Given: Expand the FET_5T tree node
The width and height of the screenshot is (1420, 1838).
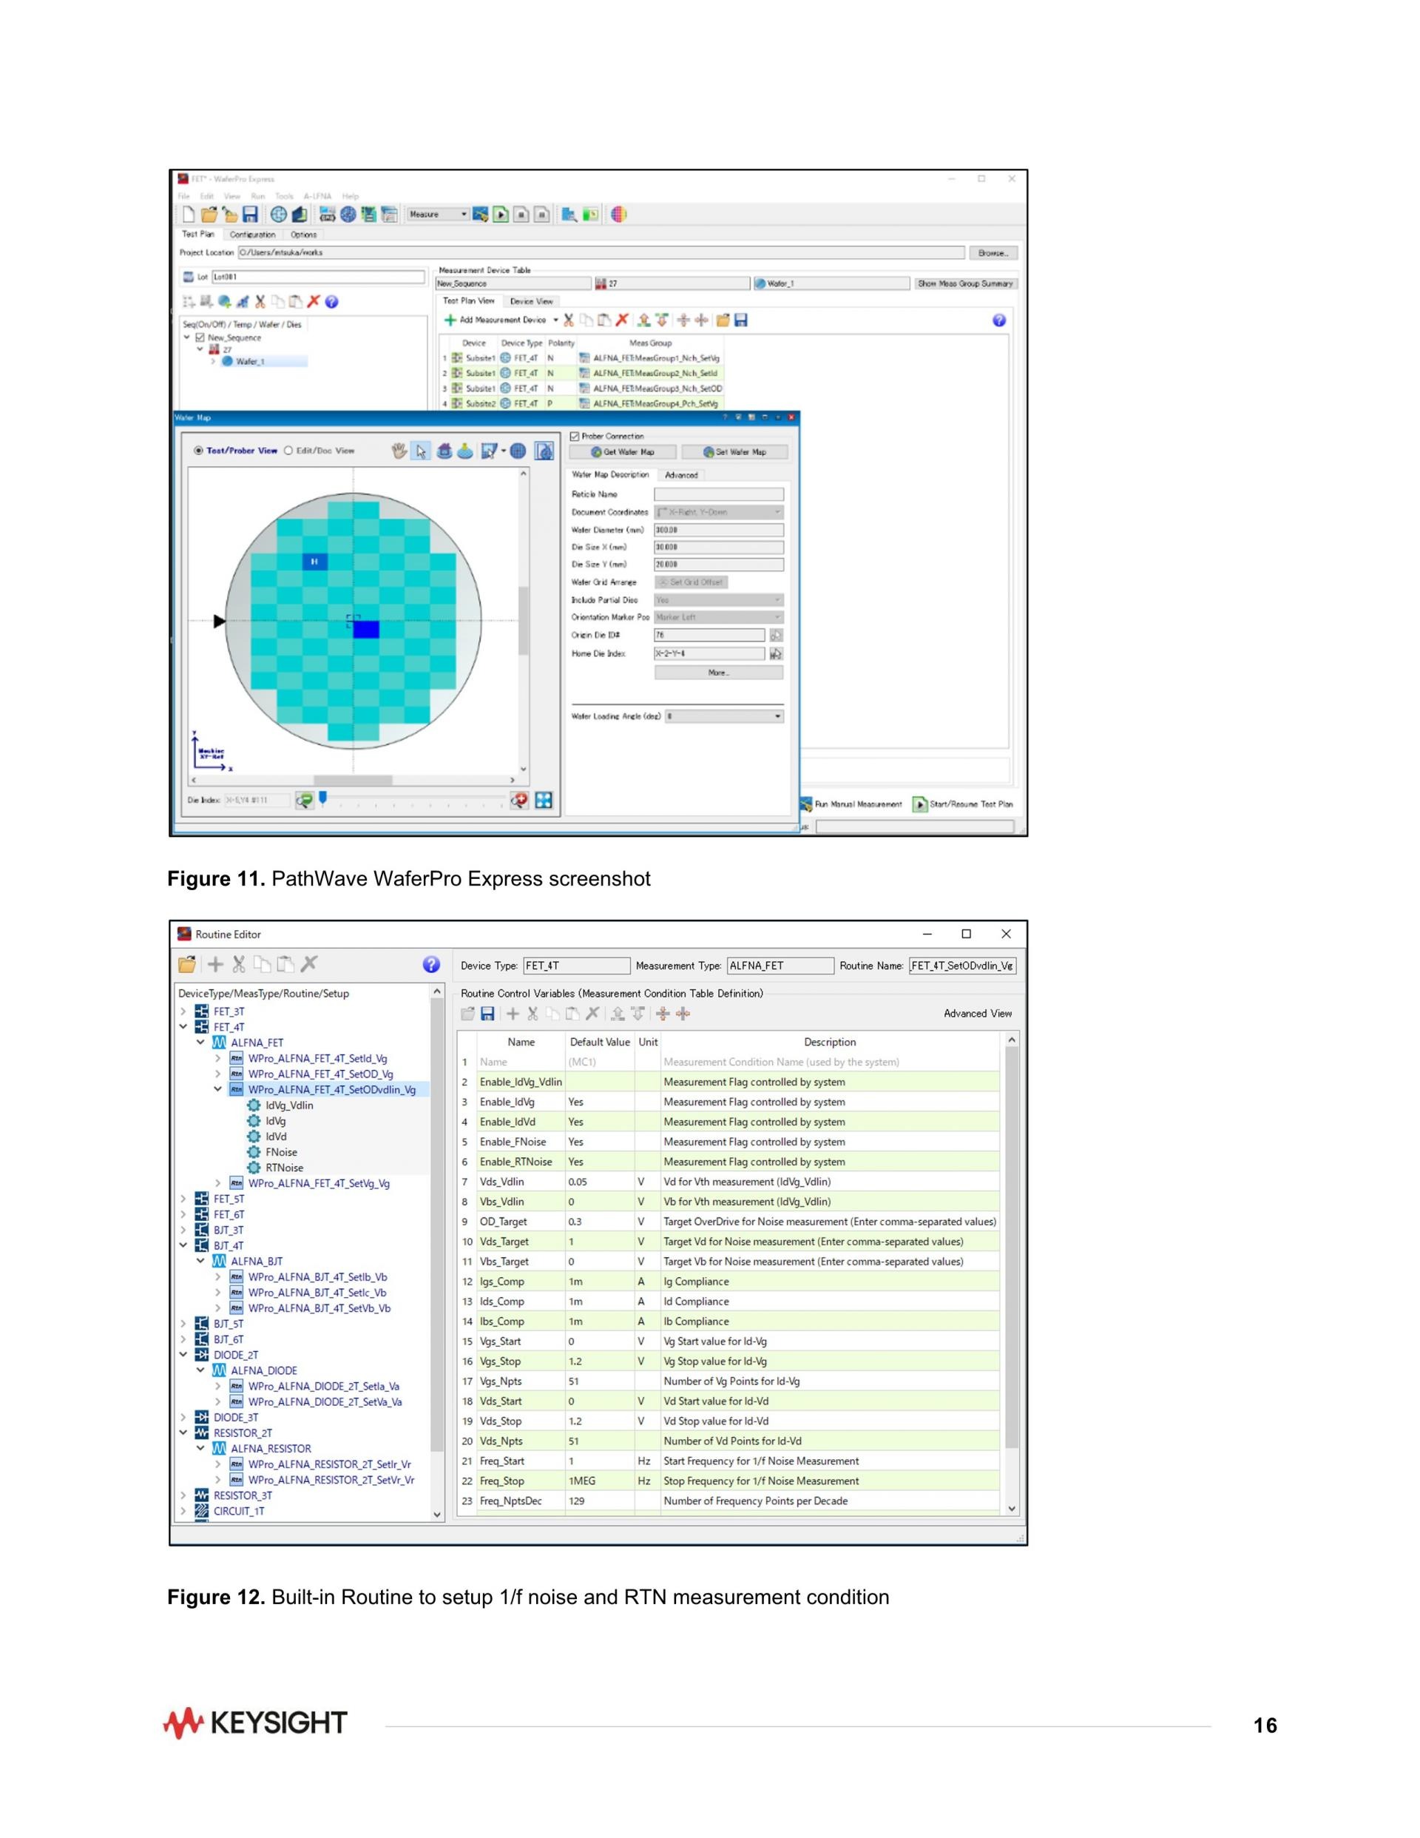Looking at the screenshot, I should click(x=183, y=1199).
